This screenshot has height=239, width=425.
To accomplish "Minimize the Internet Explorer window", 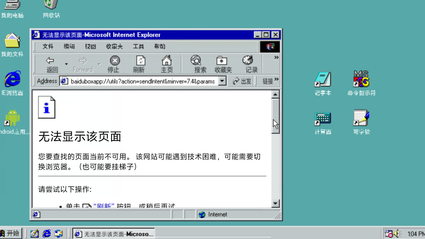I will pos(257,35).
